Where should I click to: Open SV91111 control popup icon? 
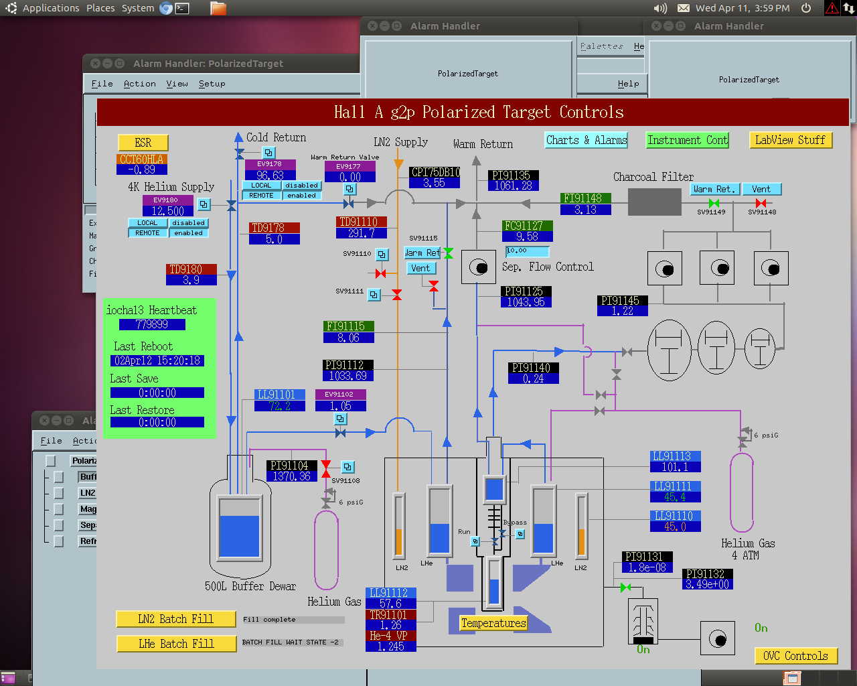click(374, 294)
